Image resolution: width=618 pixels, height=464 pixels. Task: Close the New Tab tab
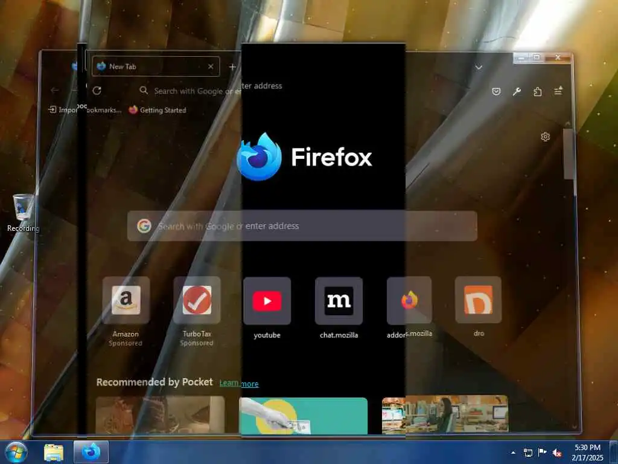pyautogui.click(x=211, y=66)
